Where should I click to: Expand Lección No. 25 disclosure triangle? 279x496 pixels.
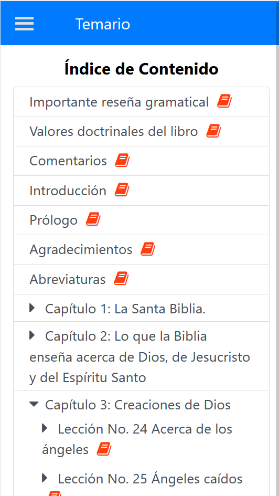tap(45, 478)
